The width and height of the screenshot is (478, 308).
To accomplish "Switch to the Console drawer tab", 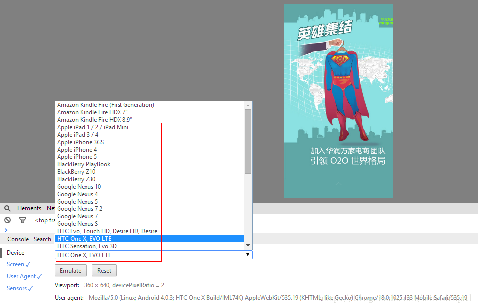I will tap(18, 239).
